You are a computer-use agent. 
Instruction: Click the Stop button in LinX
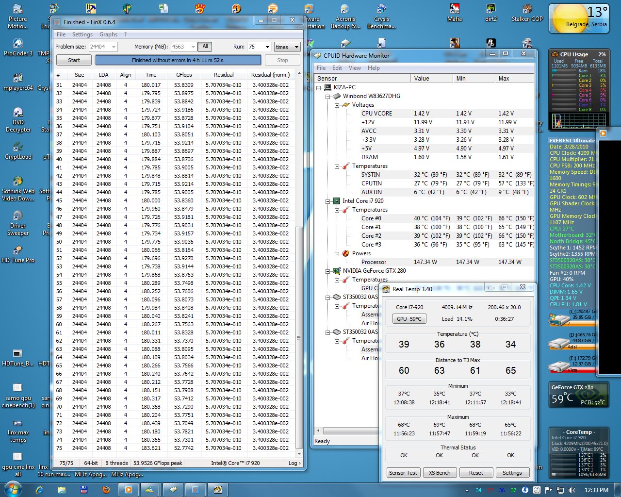[282, 60]
